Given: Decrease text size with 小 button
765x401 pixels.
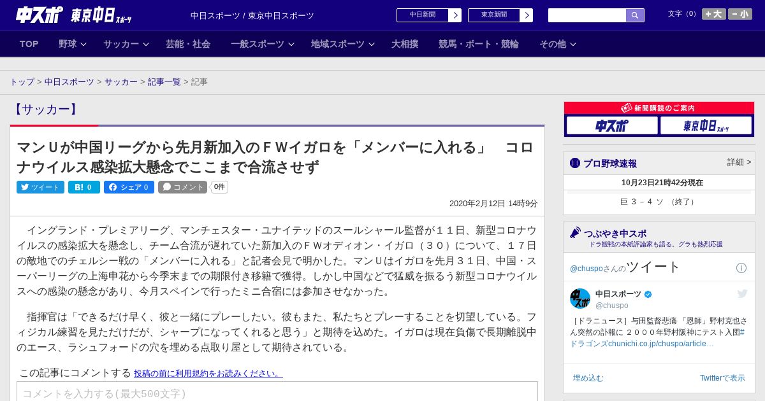Looking at the screenshot, I should click(740, 14).
